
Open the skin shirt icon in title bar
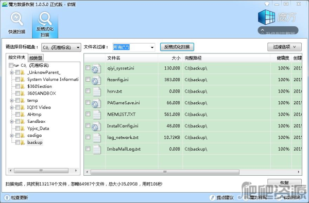pyautogui.click(x=267, y=4)
